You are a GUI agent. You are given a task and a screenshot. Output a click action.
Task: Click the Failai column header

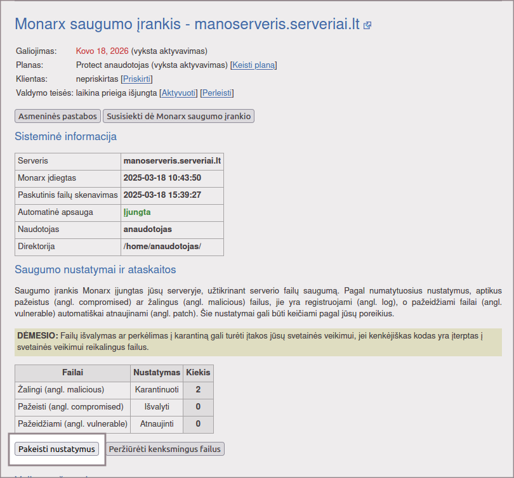(72, 372)
